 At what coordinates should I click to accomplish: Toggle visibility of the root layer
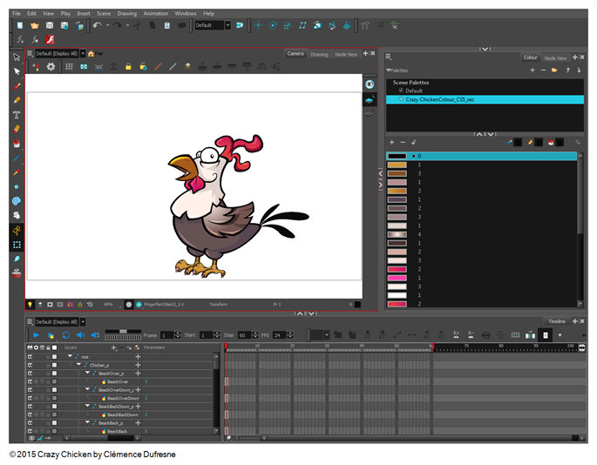click(30, 357)
